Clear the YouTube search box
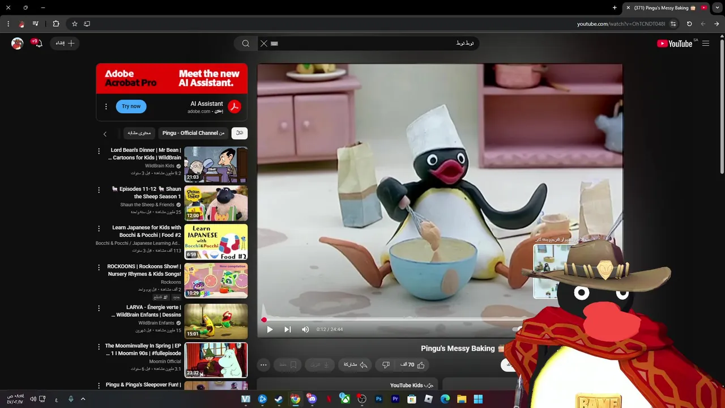Viewport: 725px width, 408px height. coord(264,44)
